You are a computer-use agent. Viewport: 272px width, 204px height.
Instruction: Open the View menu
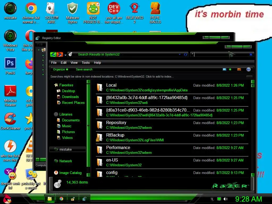pyautogui.click(x=74, y=63)
